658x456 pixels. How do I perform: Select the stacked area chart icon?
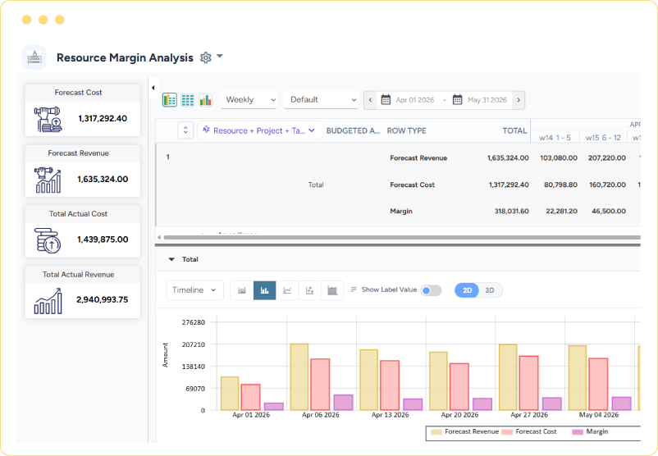click(x=332, y=290)
